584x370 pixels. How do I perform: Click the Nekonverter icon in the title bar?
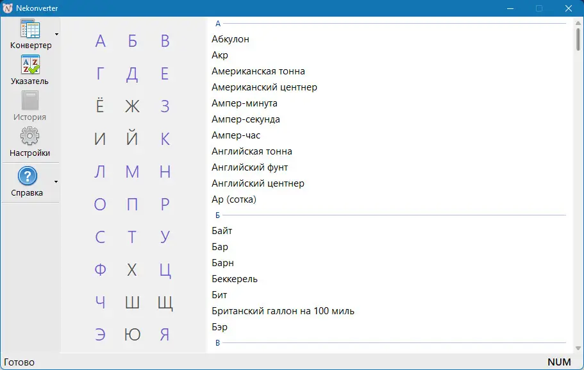pyautogui.click(x=7, y=8)
